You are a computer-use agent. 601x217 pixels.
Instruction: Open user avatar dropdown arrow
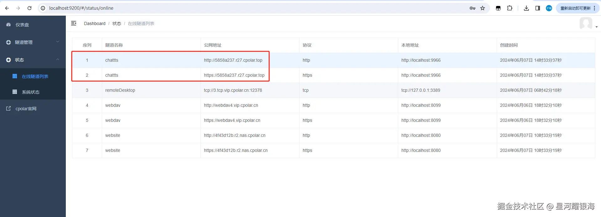[x=596, y=27]
